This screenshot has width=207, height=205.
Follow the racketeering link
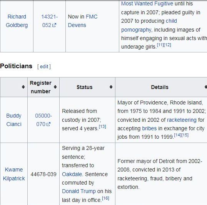tap(182, 120)
